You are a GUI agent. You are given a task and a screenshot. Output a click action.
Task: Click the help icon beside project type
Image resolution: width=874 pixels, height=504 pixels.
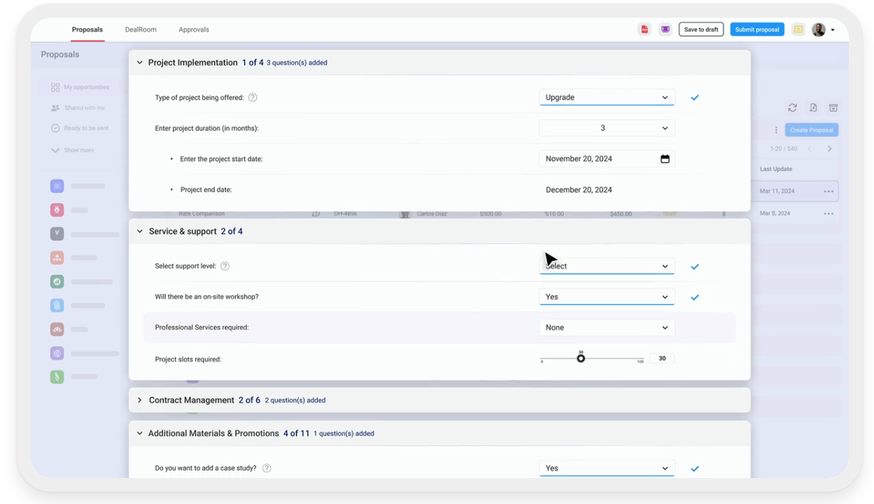coord(252,98)
